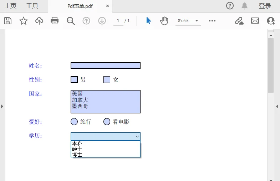Collapse the 学历 combo box arrow
The image size is (280, 181).
[137, 137]
